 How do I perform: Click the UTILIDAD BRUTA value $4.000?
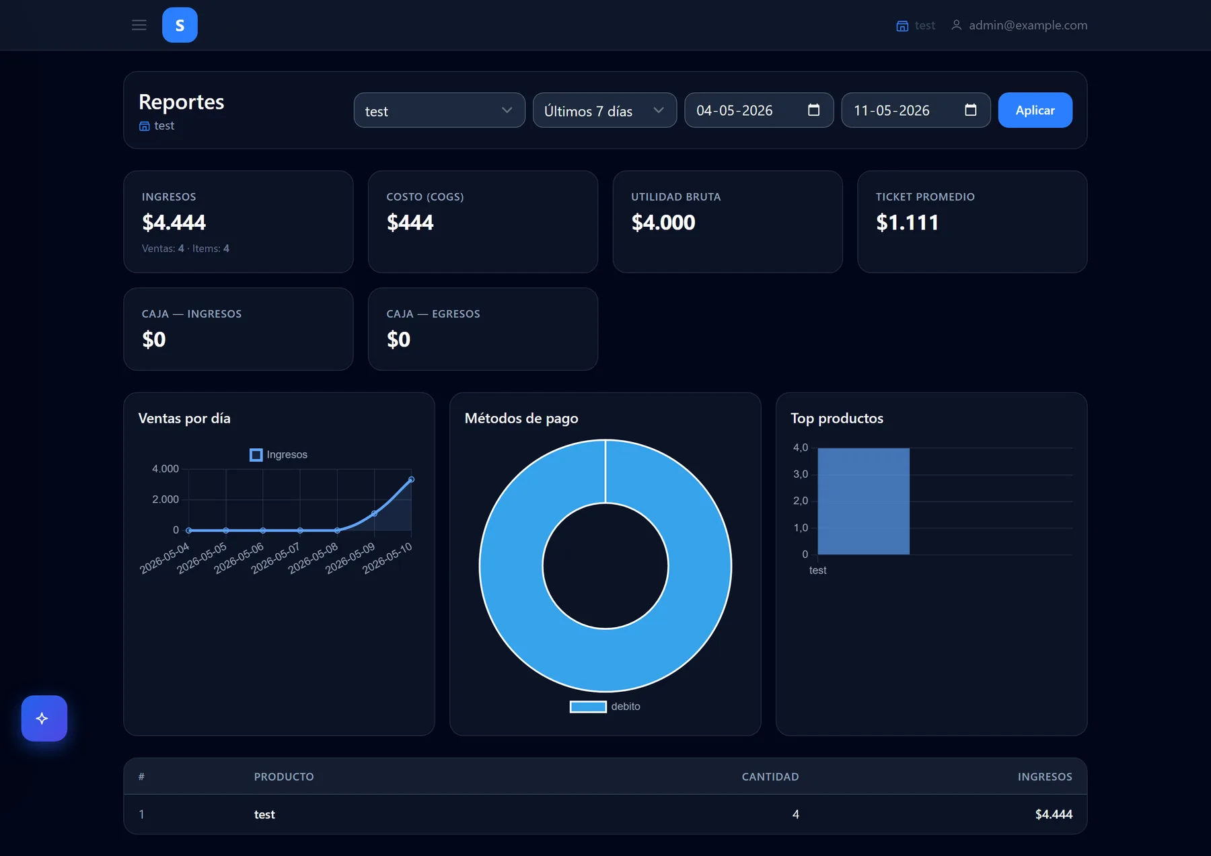tap(663, 222)
